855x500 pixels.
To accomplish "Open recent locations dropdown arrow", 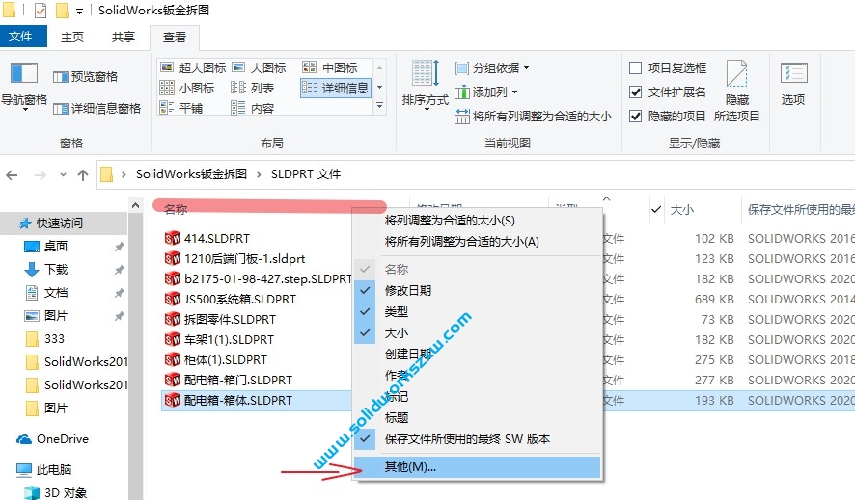I will click(64, 174).
